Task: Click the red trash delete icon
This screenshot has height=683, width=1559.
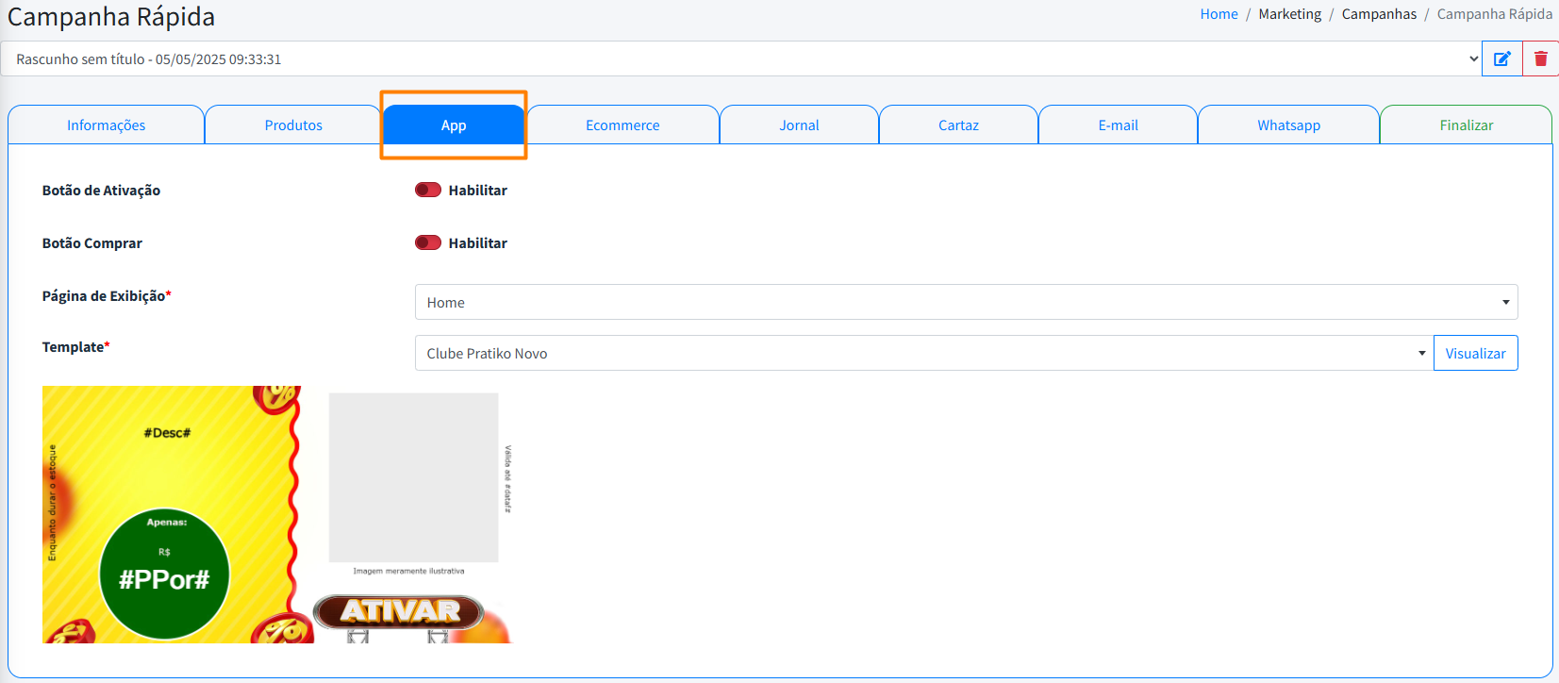Action: pos(1540,58)
